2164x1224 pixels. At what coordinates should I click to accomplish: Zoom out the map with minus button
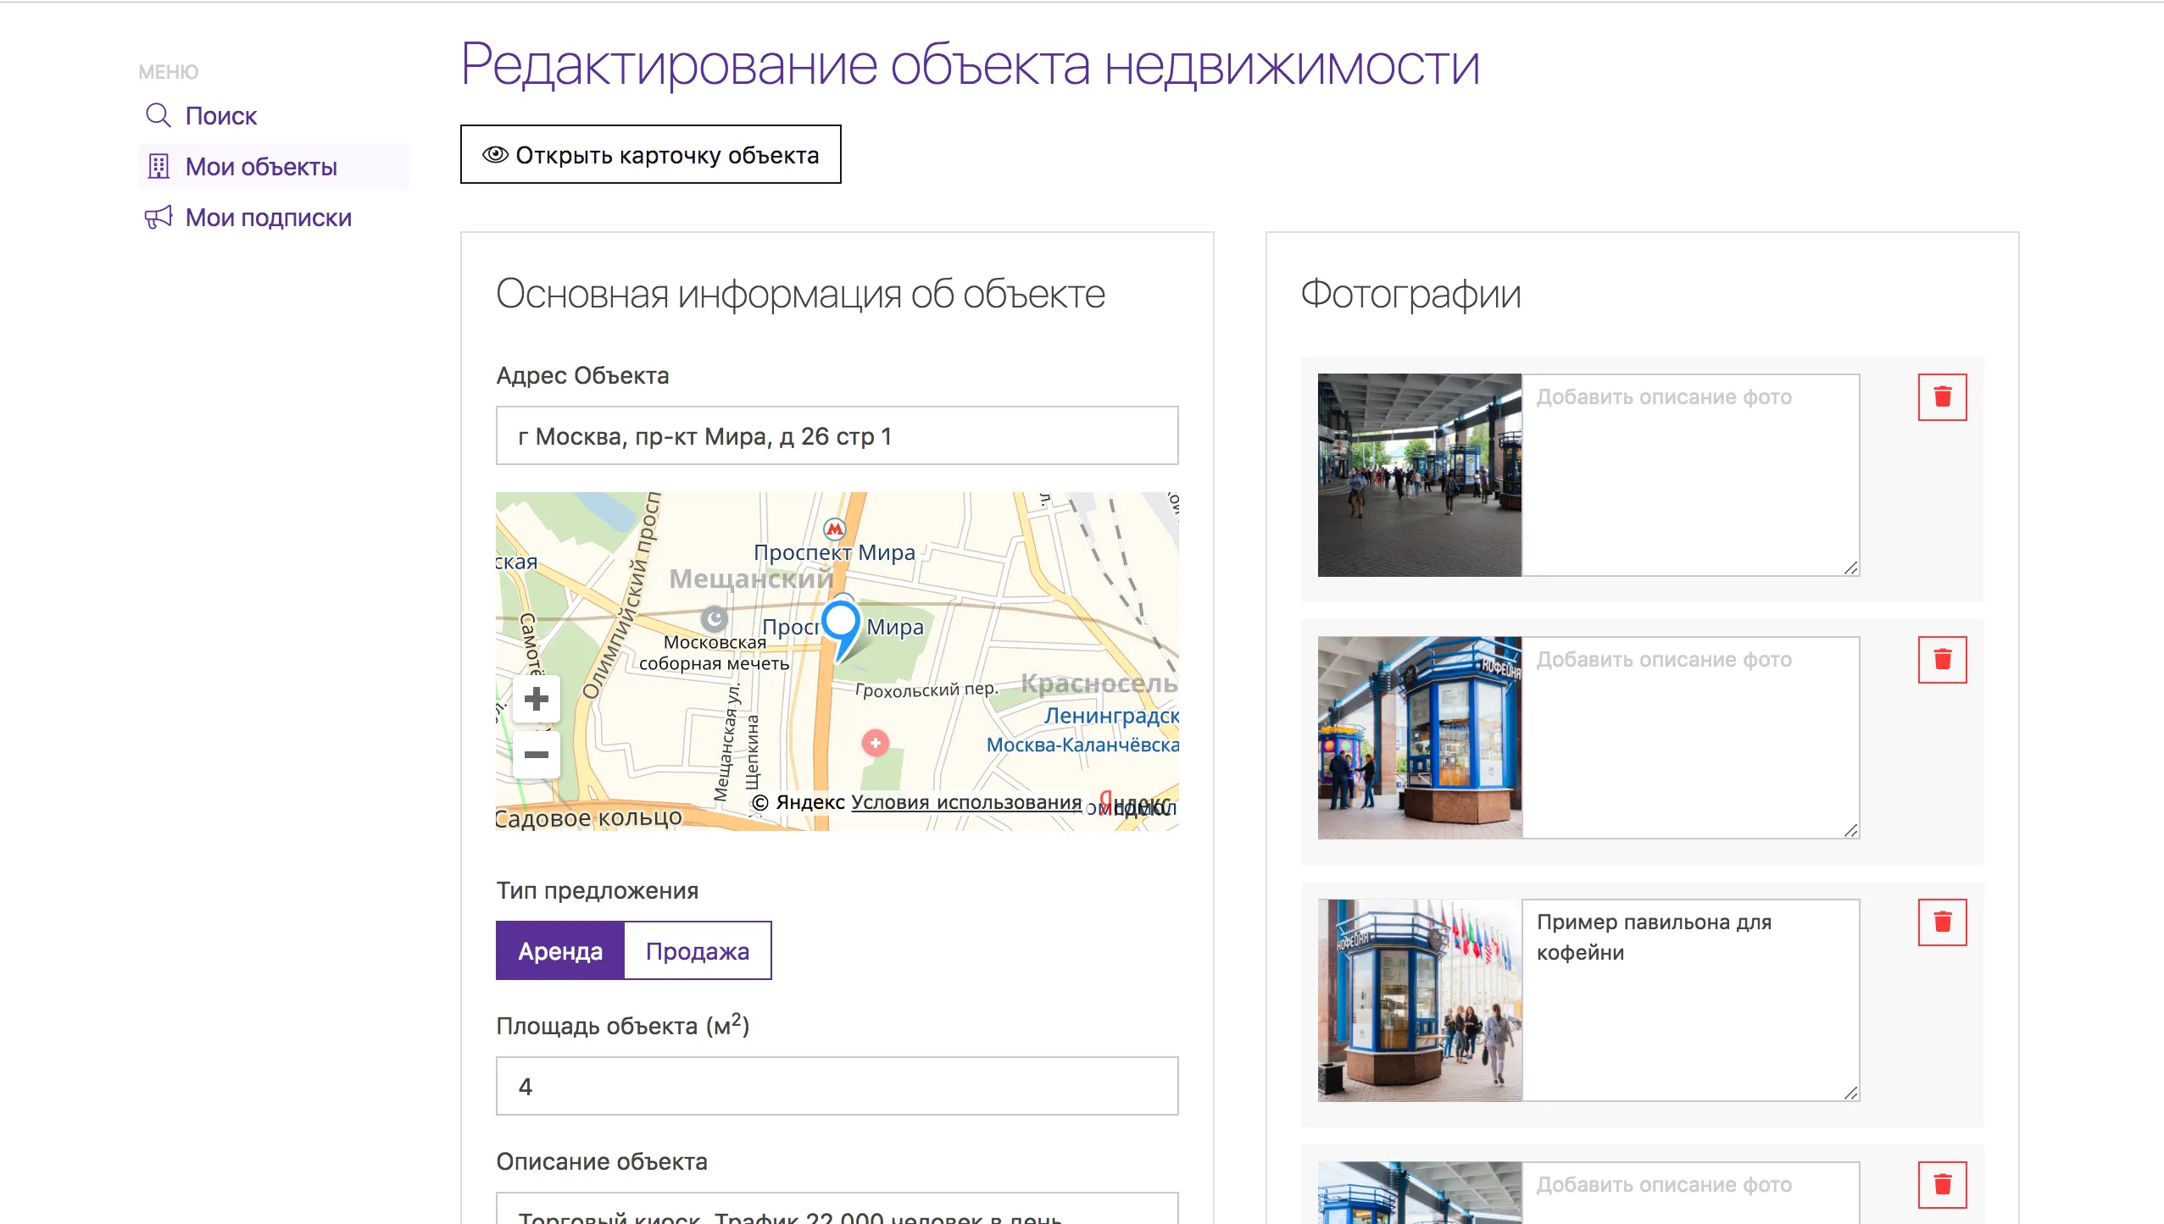point(536,755)
